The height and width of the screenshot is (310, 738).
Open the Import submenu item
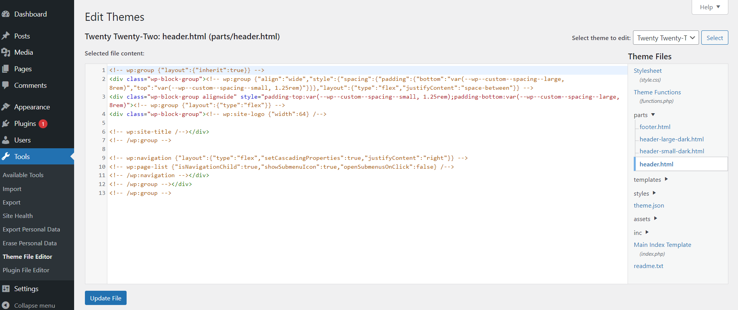(12, 189)
